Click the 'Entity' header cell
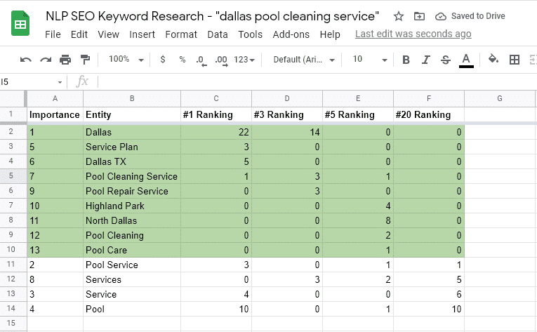Screen dimensions: 537x332 [x=132, y=115]
